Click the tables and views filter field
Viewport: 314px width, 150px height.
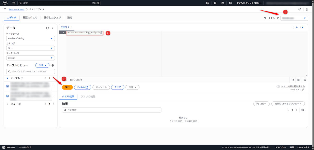pos(31,71)
